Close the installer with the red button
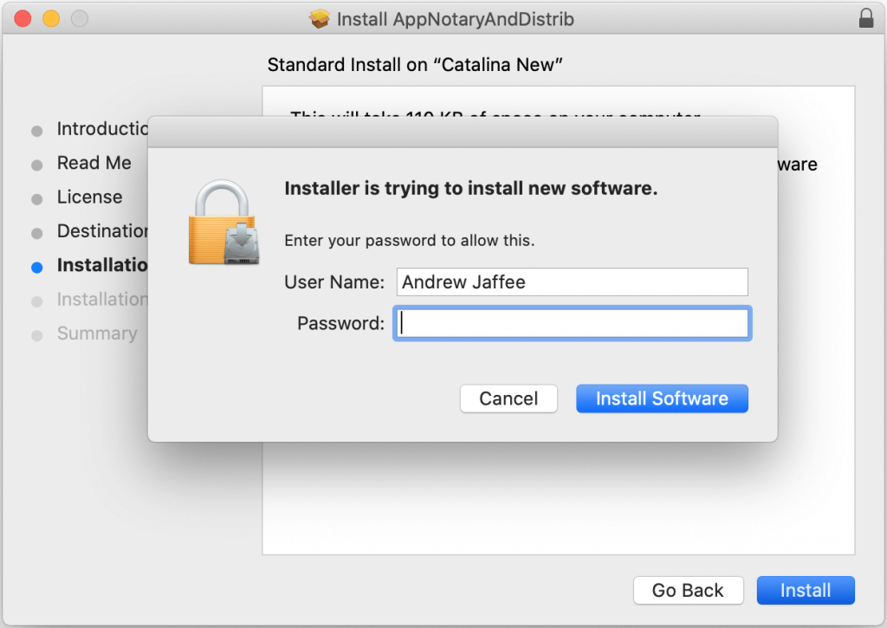 click(23, 18)
